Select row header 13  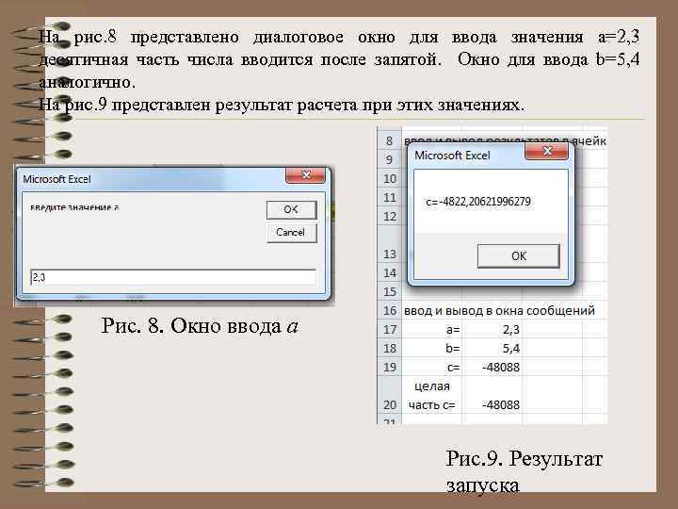click(389, 244)
